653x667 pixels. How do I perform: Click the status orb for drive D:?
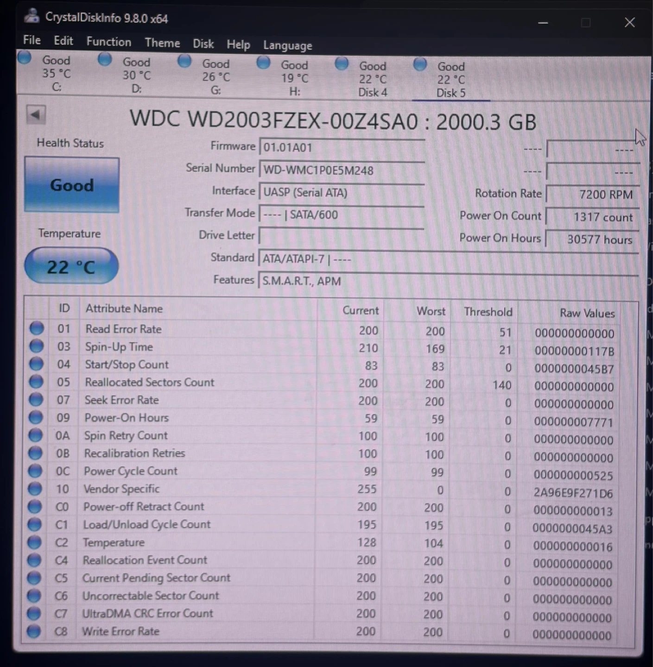[x=105, y=59]
